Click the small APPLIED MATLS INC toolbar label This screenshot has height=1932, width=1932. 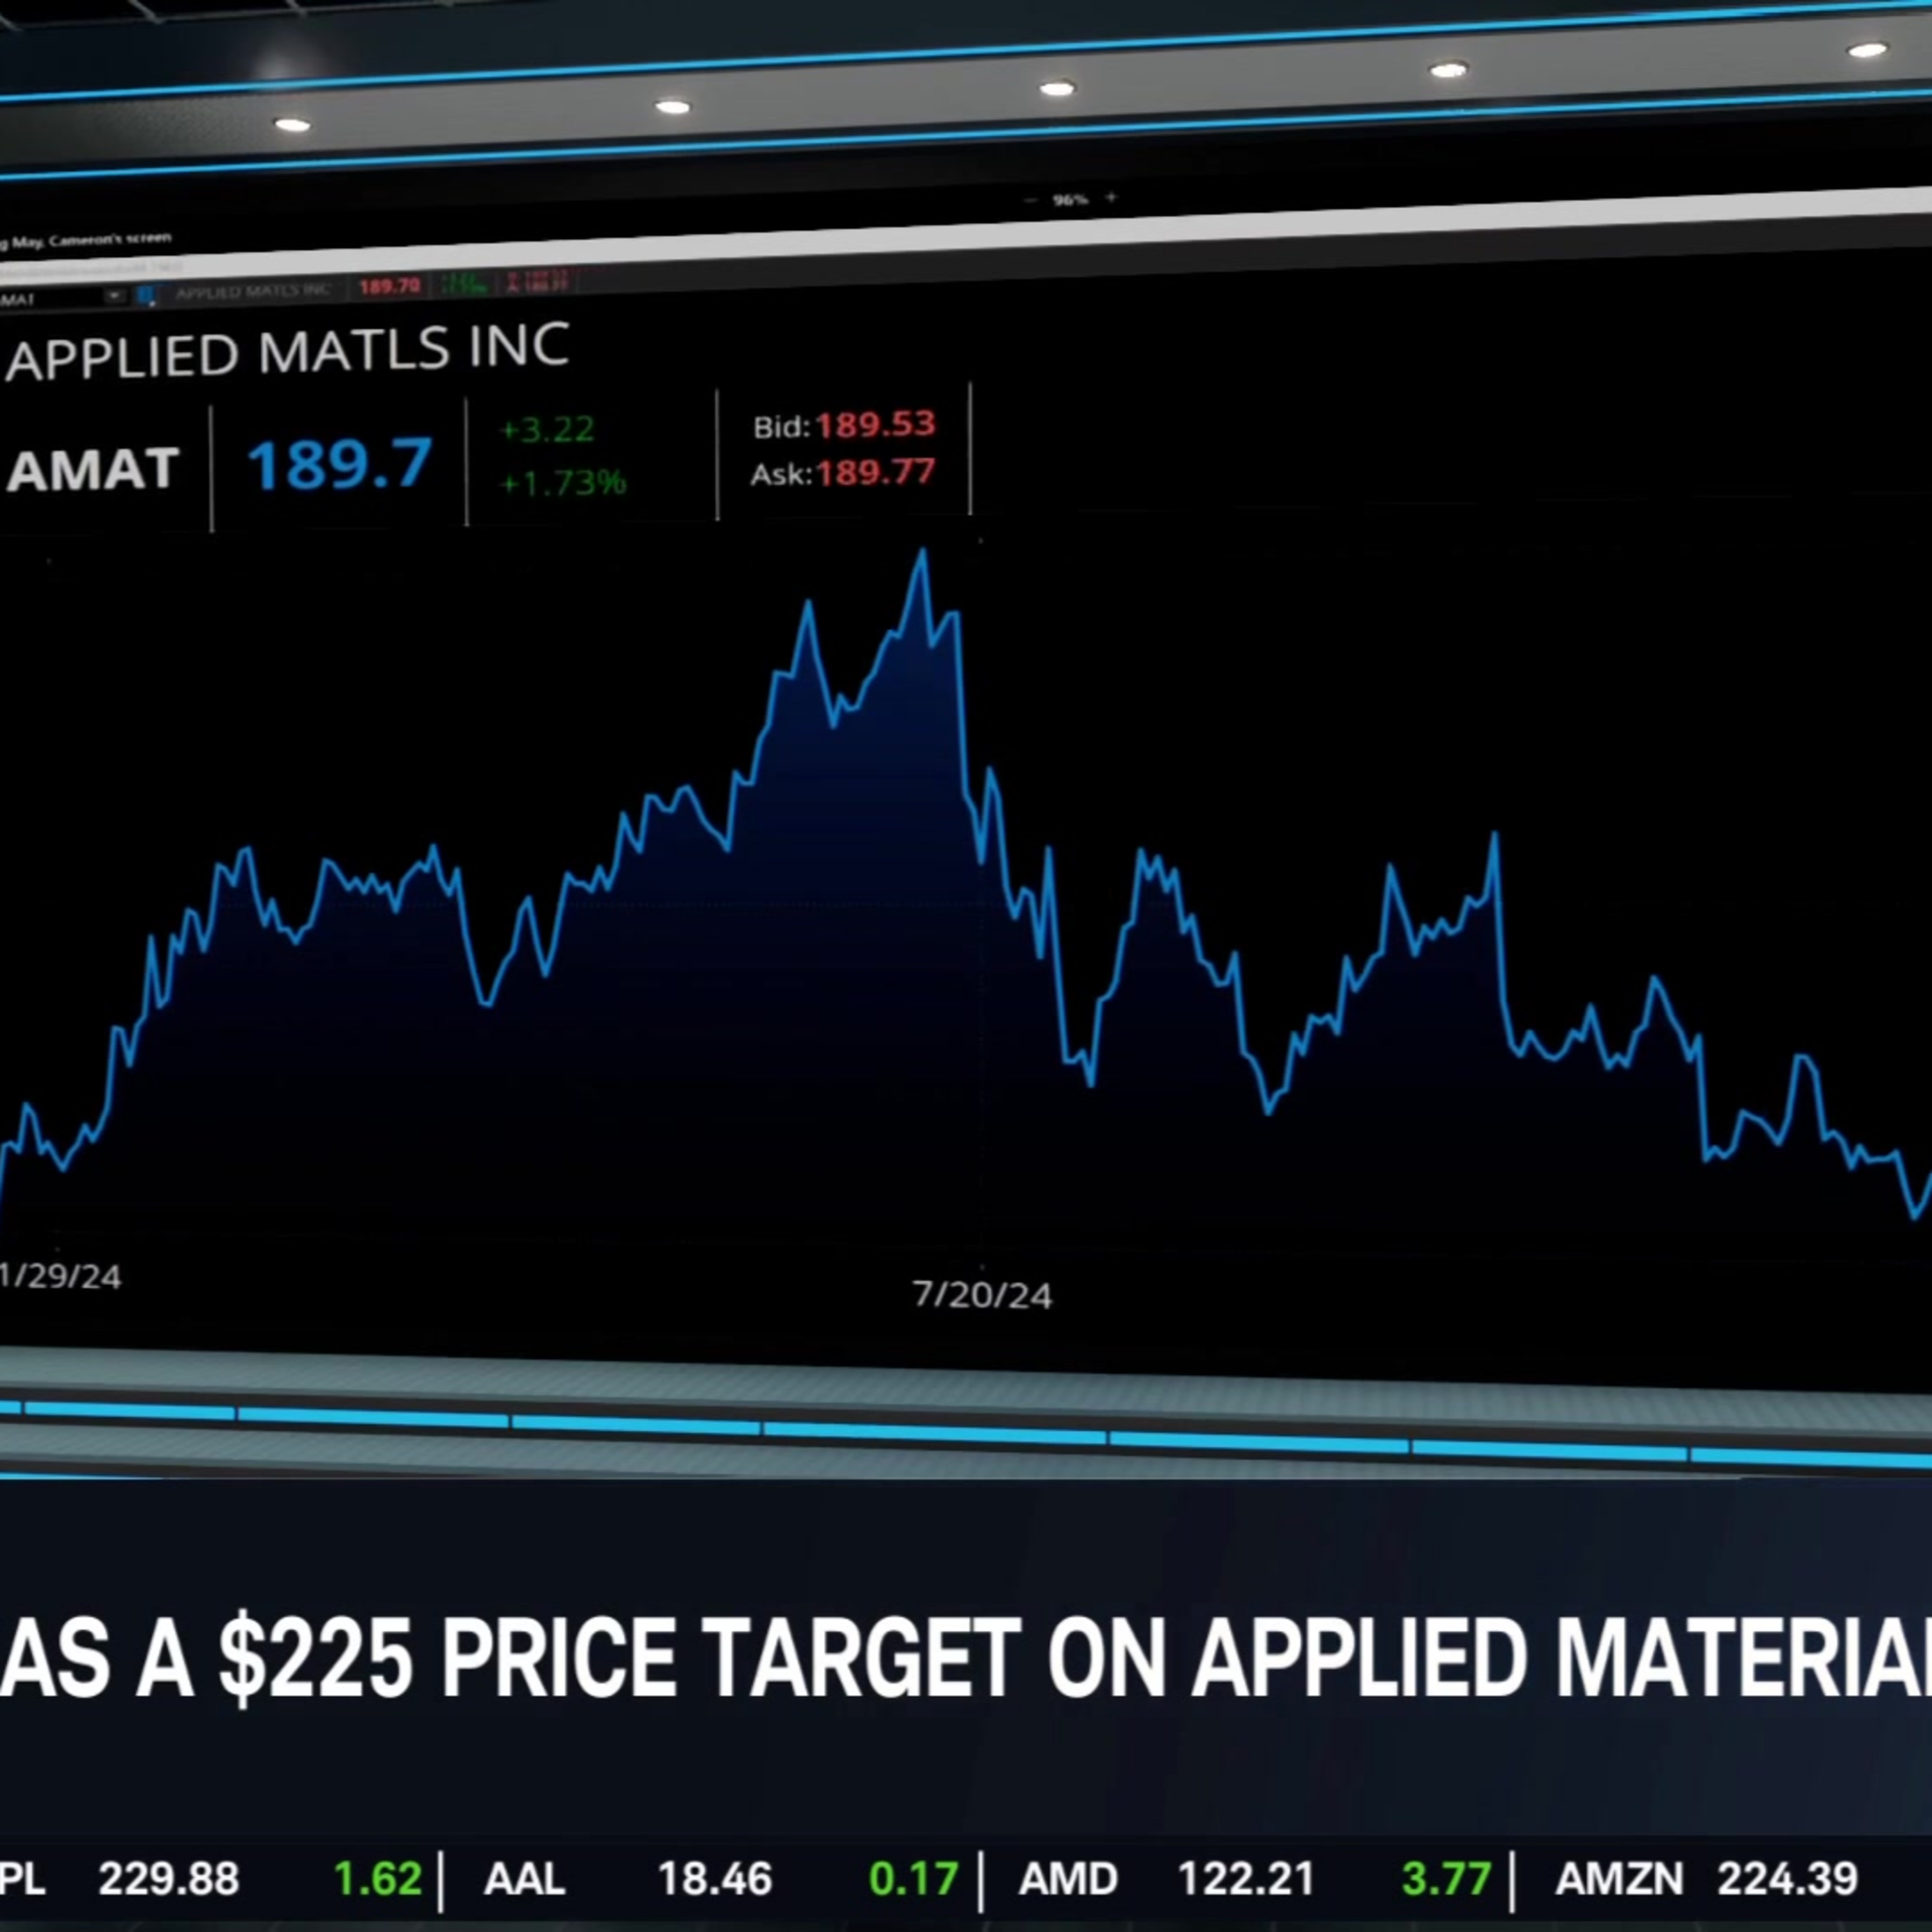(x=253, y=291)
